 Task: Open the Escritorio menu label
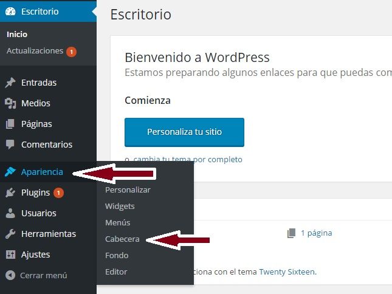tap(40, 12)
